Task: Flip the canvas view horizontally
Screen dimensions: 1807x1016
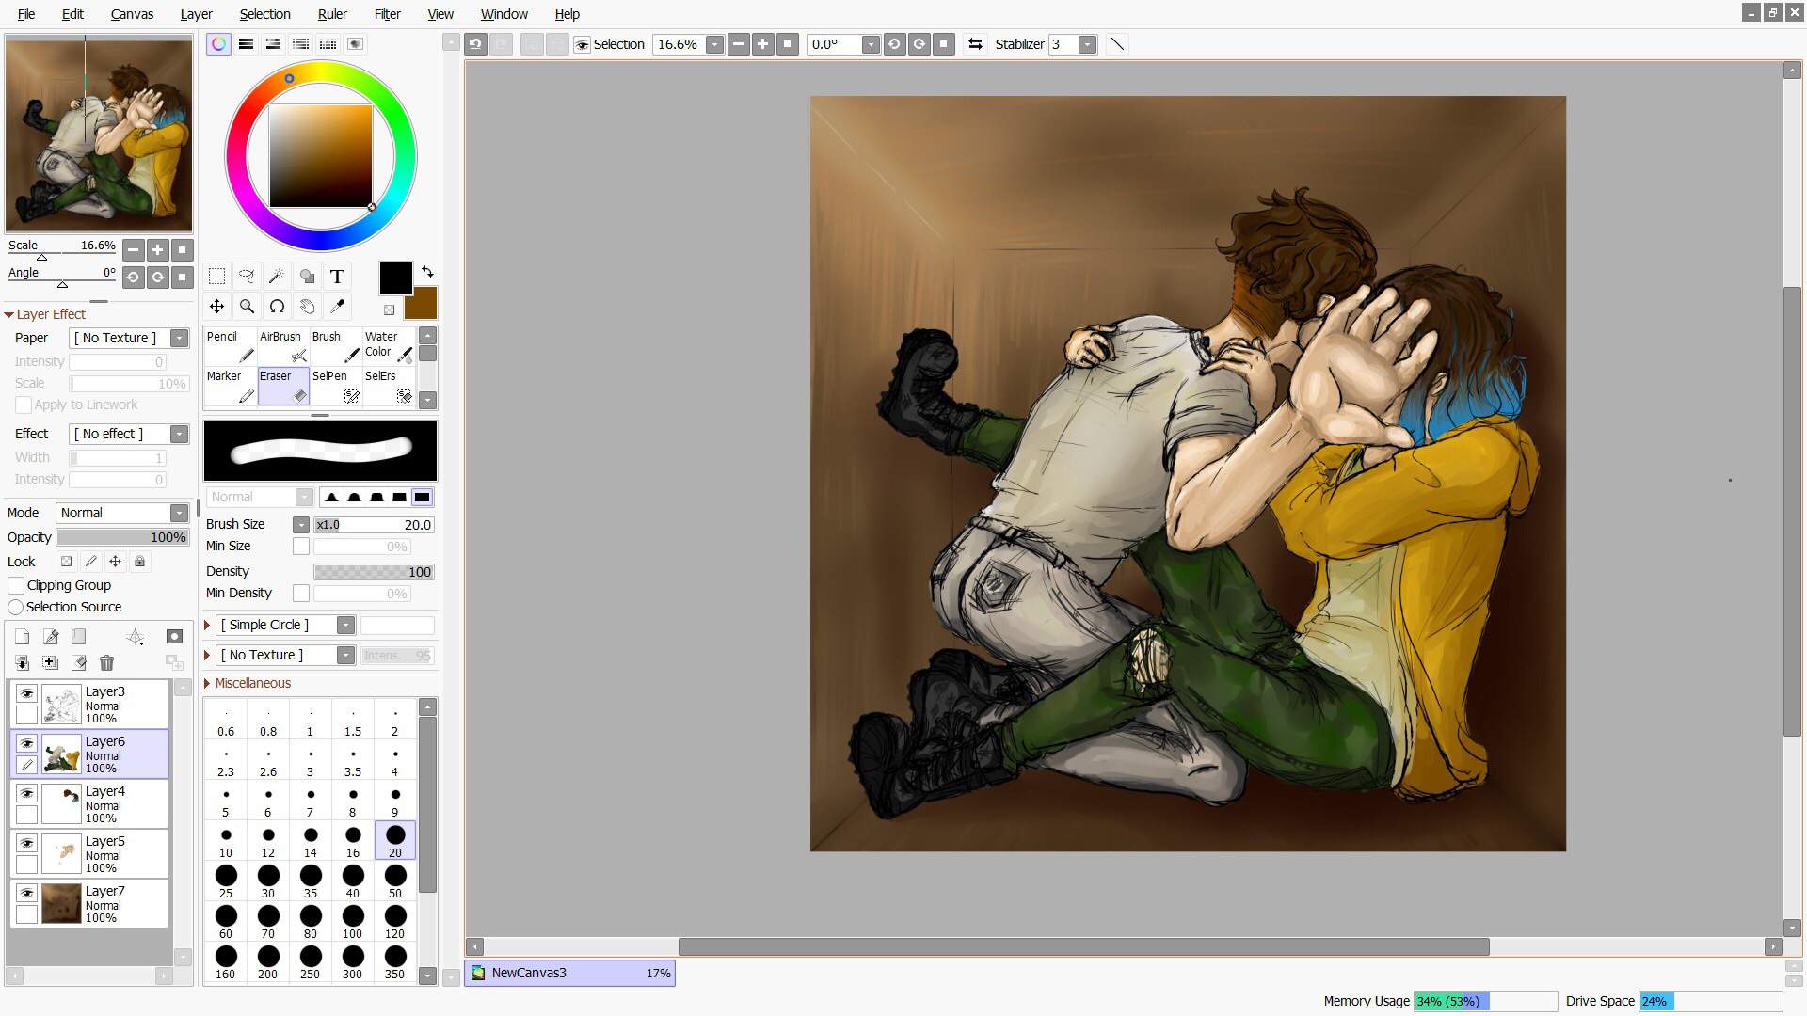Action: [x=975, y=44]
